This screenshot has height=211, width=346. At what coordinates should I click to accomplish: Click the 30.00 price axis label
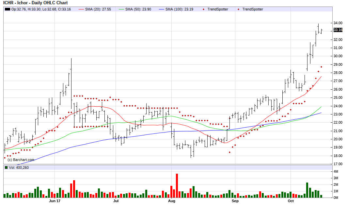click(338, 56)
